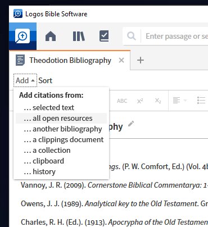Click the Theodotion Bibliography document icon
Image resolution: width=208 pixels, height=227 pixels.
(20, 60)
